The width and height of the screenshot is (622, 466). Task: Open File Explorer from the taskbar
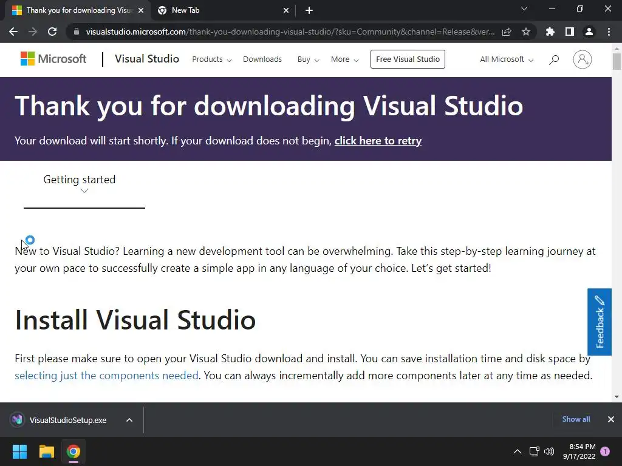[46, 451]
